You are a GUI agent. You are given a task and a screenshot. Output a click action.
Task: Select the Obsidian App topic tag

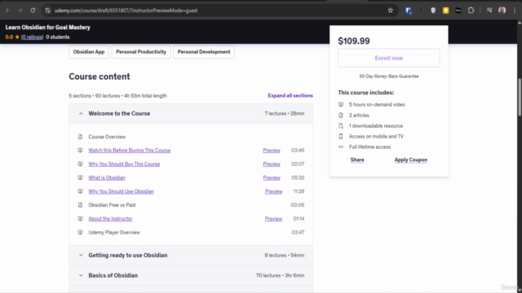(x=89, y=52)
